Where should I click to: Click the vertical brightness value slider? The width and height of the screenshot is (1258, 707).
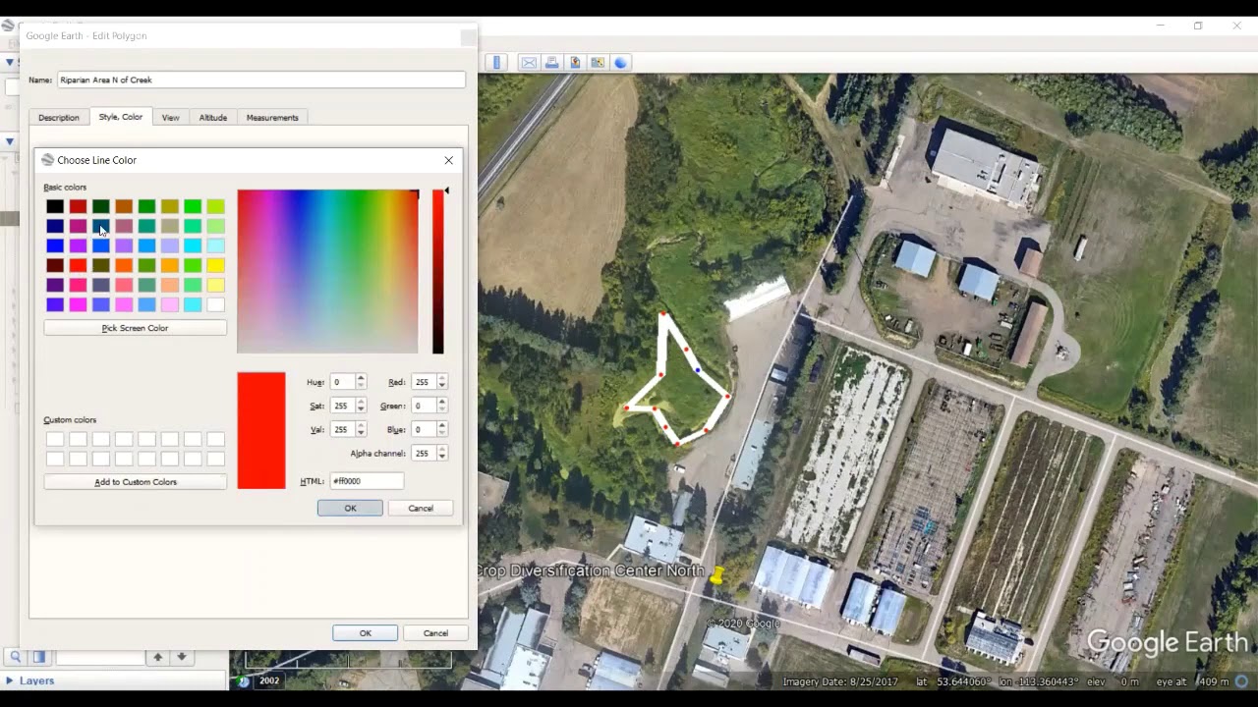[438, 272]
